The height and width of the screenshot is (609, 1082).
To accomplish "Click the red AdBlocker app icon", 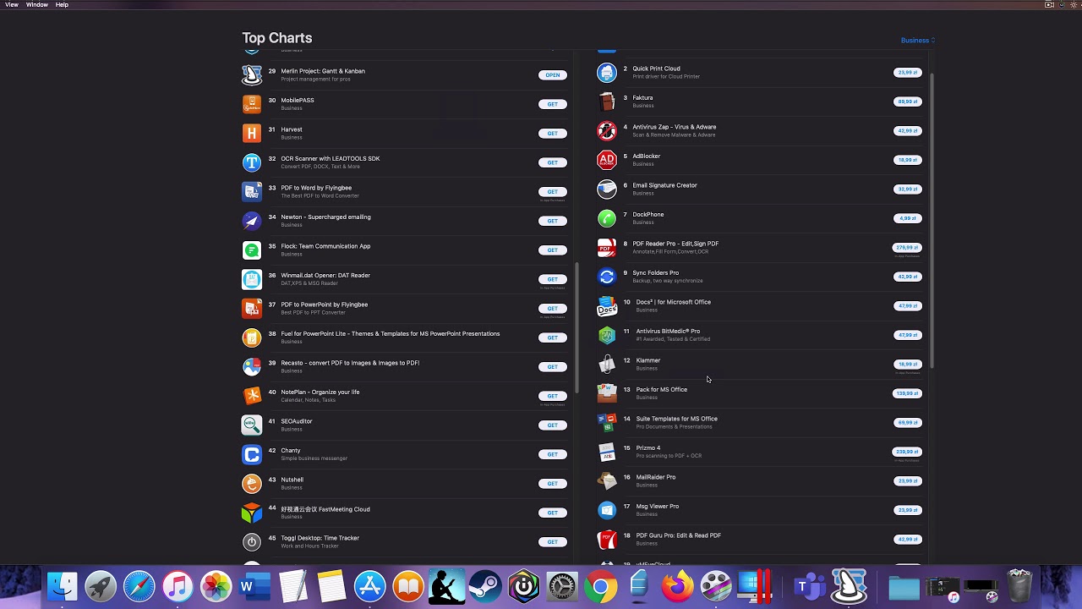I will pos(607,160).
